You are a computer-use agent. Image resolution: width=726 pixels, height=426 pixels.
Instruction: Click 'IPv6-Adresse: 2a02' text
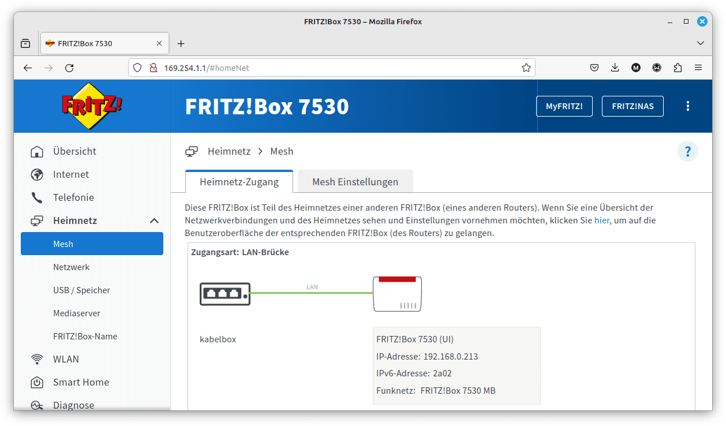414,373
